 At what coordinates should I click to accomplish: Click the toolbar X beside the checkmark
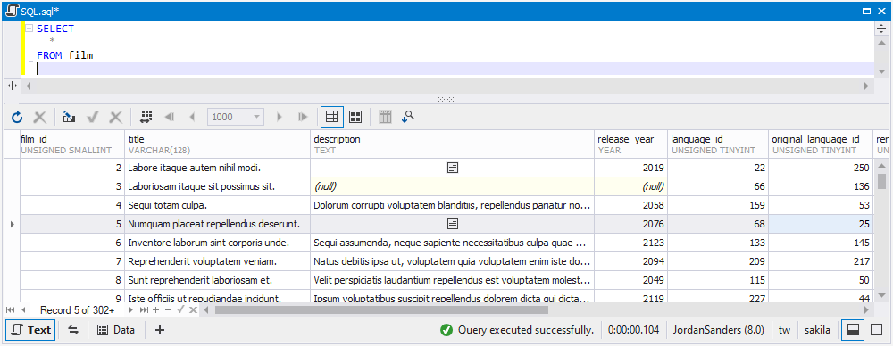(x=115, y=117)
